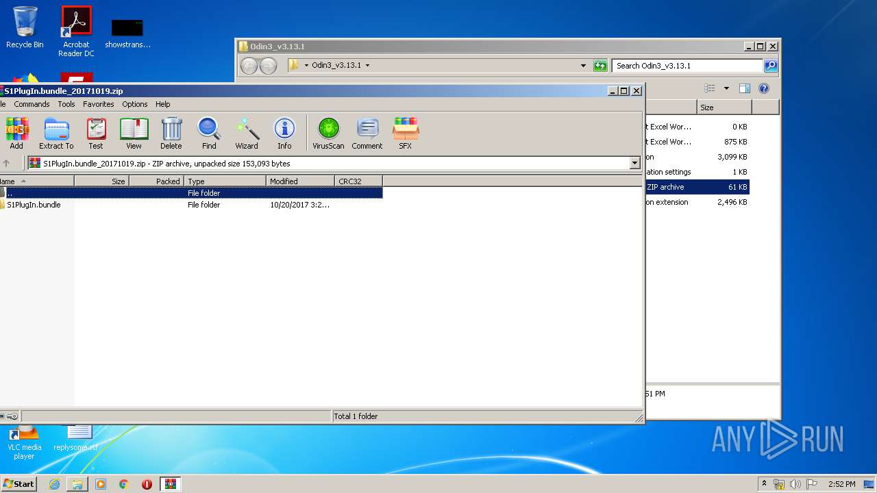Screen dimensions: 877x493
Task: Click the clock showing 2:52 PM
Action: tap(841, 484)
